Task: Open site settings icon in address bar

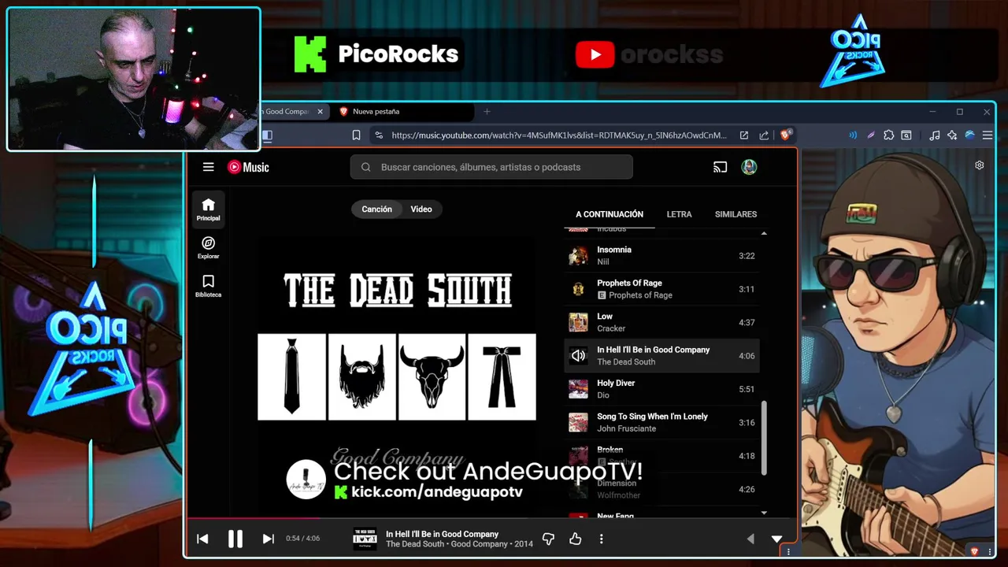Action: [x=379, y=135]
